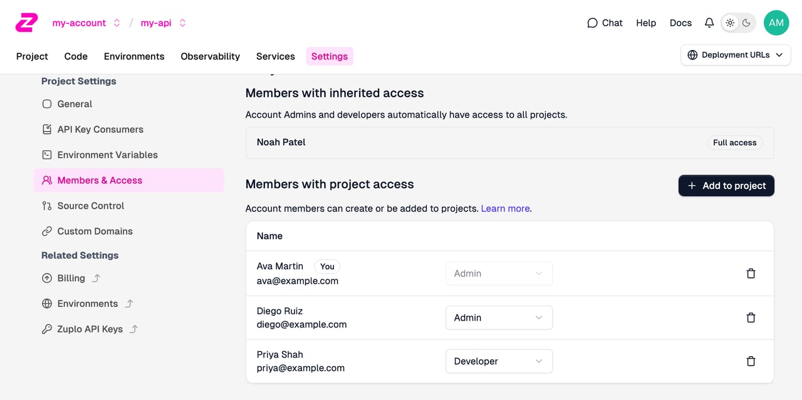
Task: Click the Name column header
Action: 269,236
